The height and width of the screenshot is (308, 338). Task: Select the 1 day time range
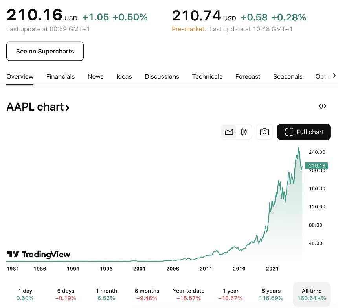[x=25, y=294]
